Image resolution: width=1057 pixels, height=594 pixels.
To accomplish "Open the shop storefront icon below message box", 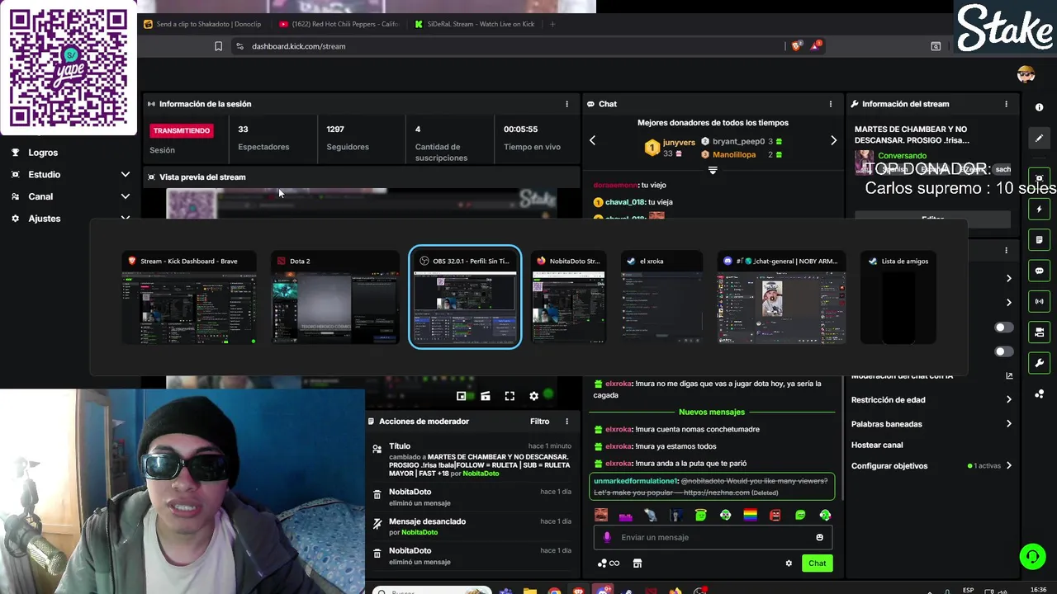I will 637,563.
